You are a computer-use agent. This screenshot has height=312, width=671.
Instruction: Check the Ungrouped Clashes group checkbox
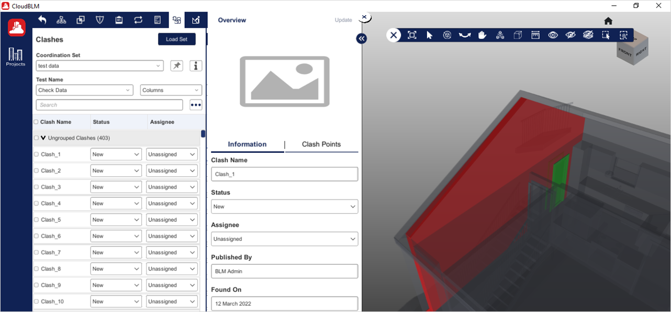click(36, 138)
